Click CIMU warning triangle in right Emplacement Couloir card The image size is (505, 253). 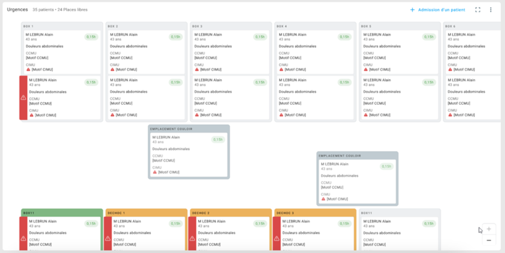[323, 199]
